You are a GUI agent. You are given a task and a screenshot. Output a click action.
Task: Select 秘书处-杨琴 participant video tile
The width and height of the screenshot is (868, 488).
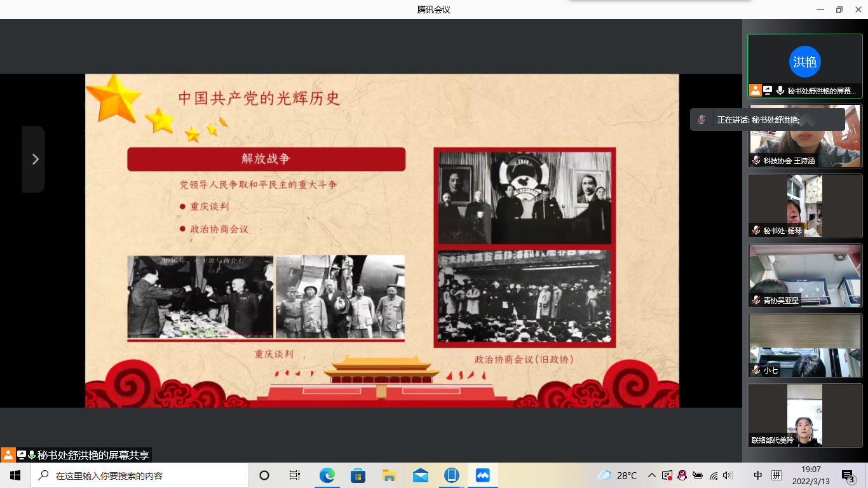[x=804, y=206]
